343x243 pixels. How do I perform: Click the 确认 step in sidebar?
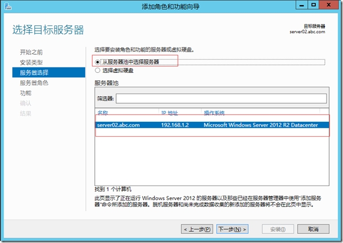[x=26, y=103]
